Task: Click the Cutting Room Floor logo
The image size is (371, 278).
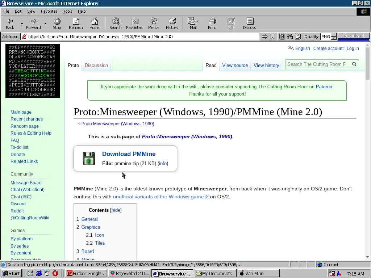Action: (x=33, y=71)
